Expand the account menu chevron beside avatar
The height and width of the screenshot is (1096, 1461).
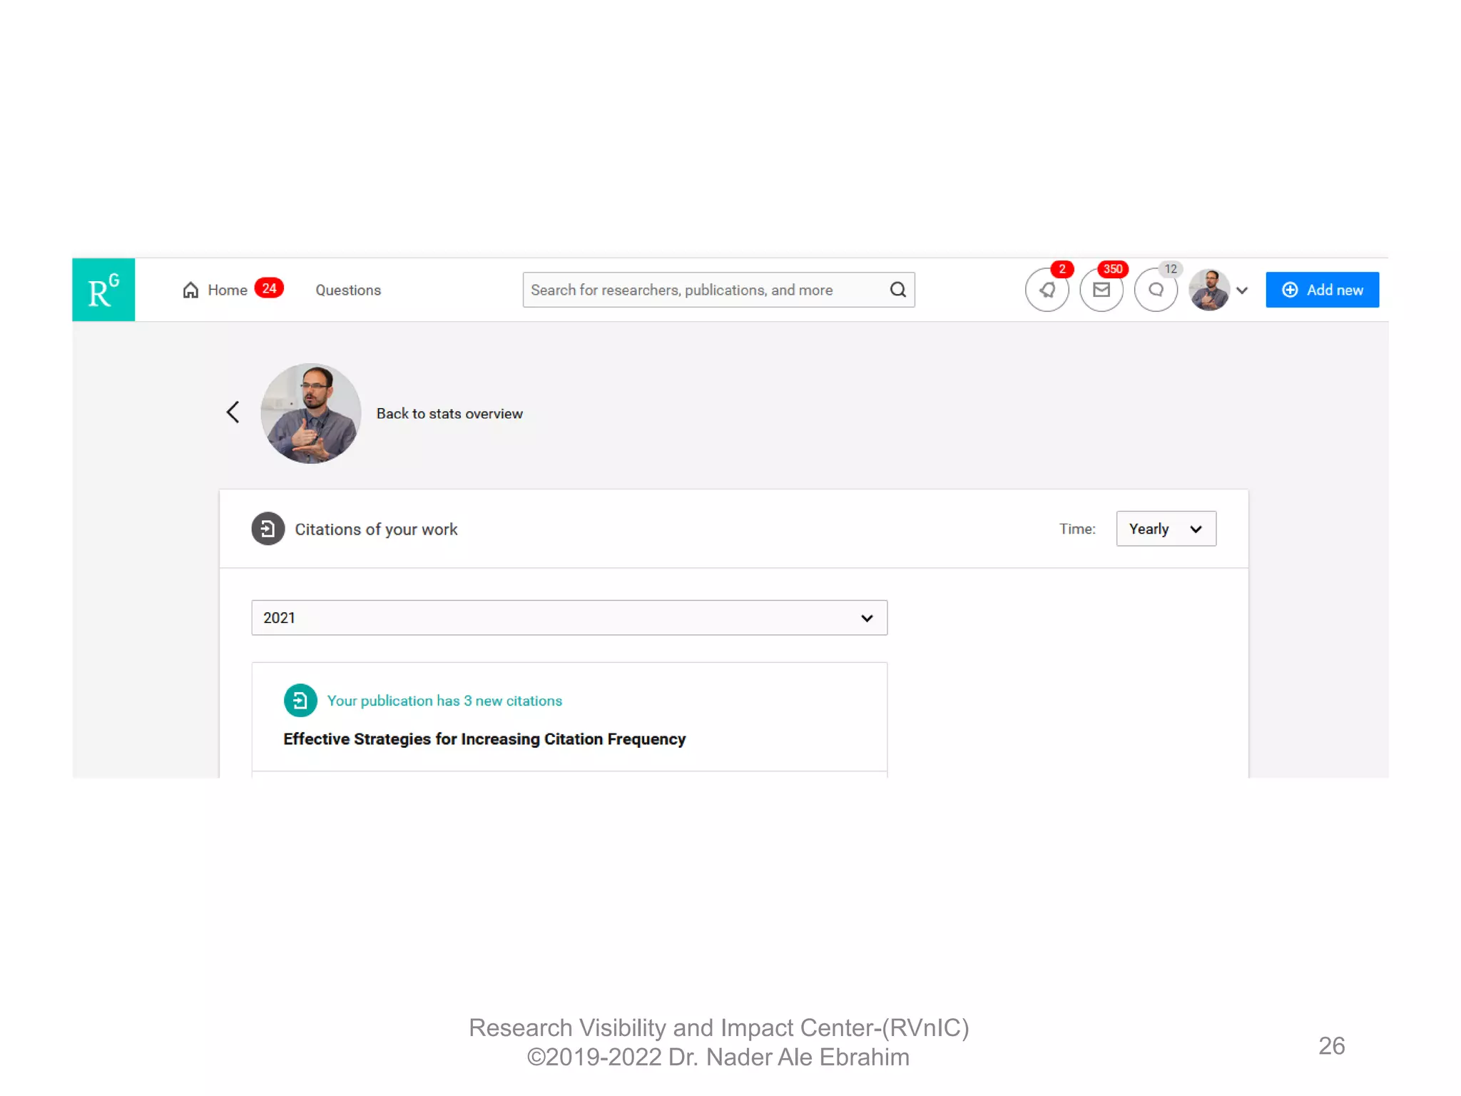click(1242, 290)
